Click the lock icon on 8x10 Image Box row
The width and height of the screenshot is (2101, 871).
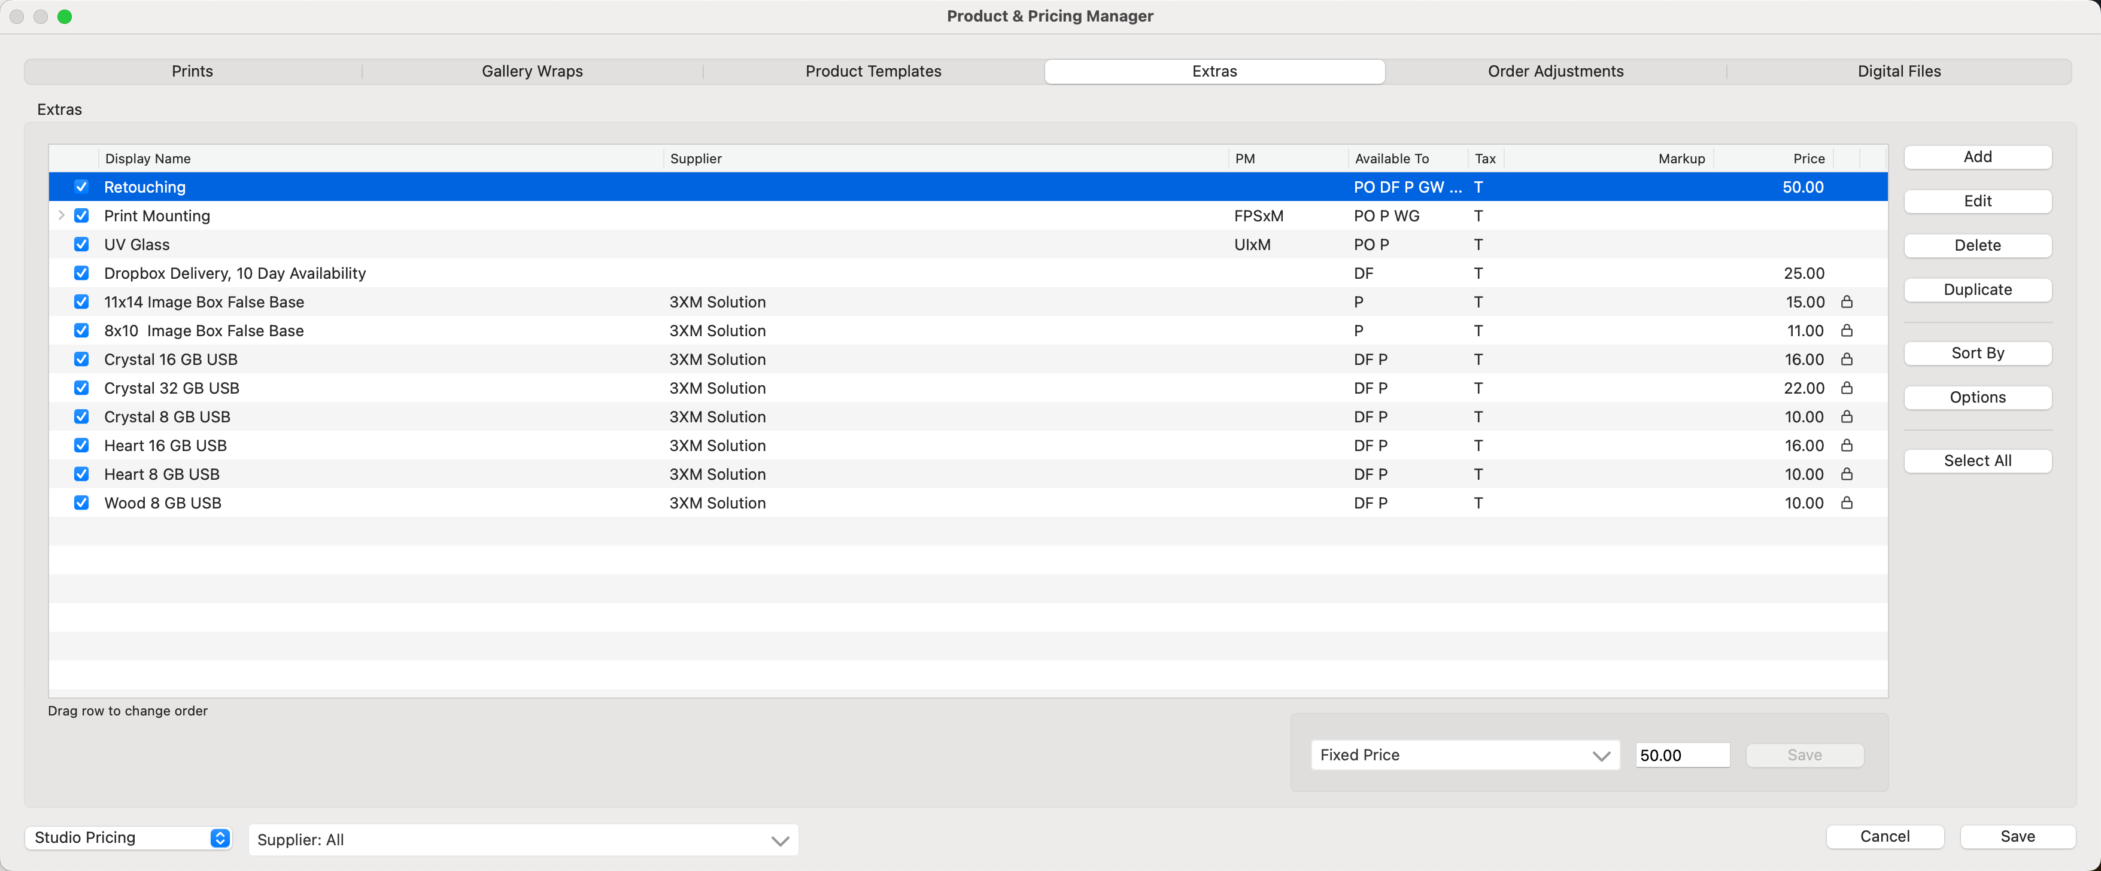pyautogui.click(x=1847, y=330)
